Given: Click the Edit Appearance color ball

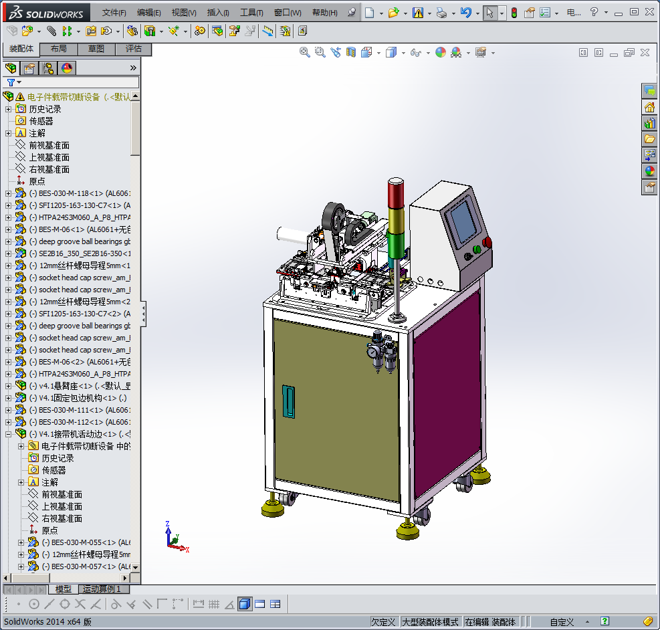Looking at the screenshot, I should click(x=440, y=52).
